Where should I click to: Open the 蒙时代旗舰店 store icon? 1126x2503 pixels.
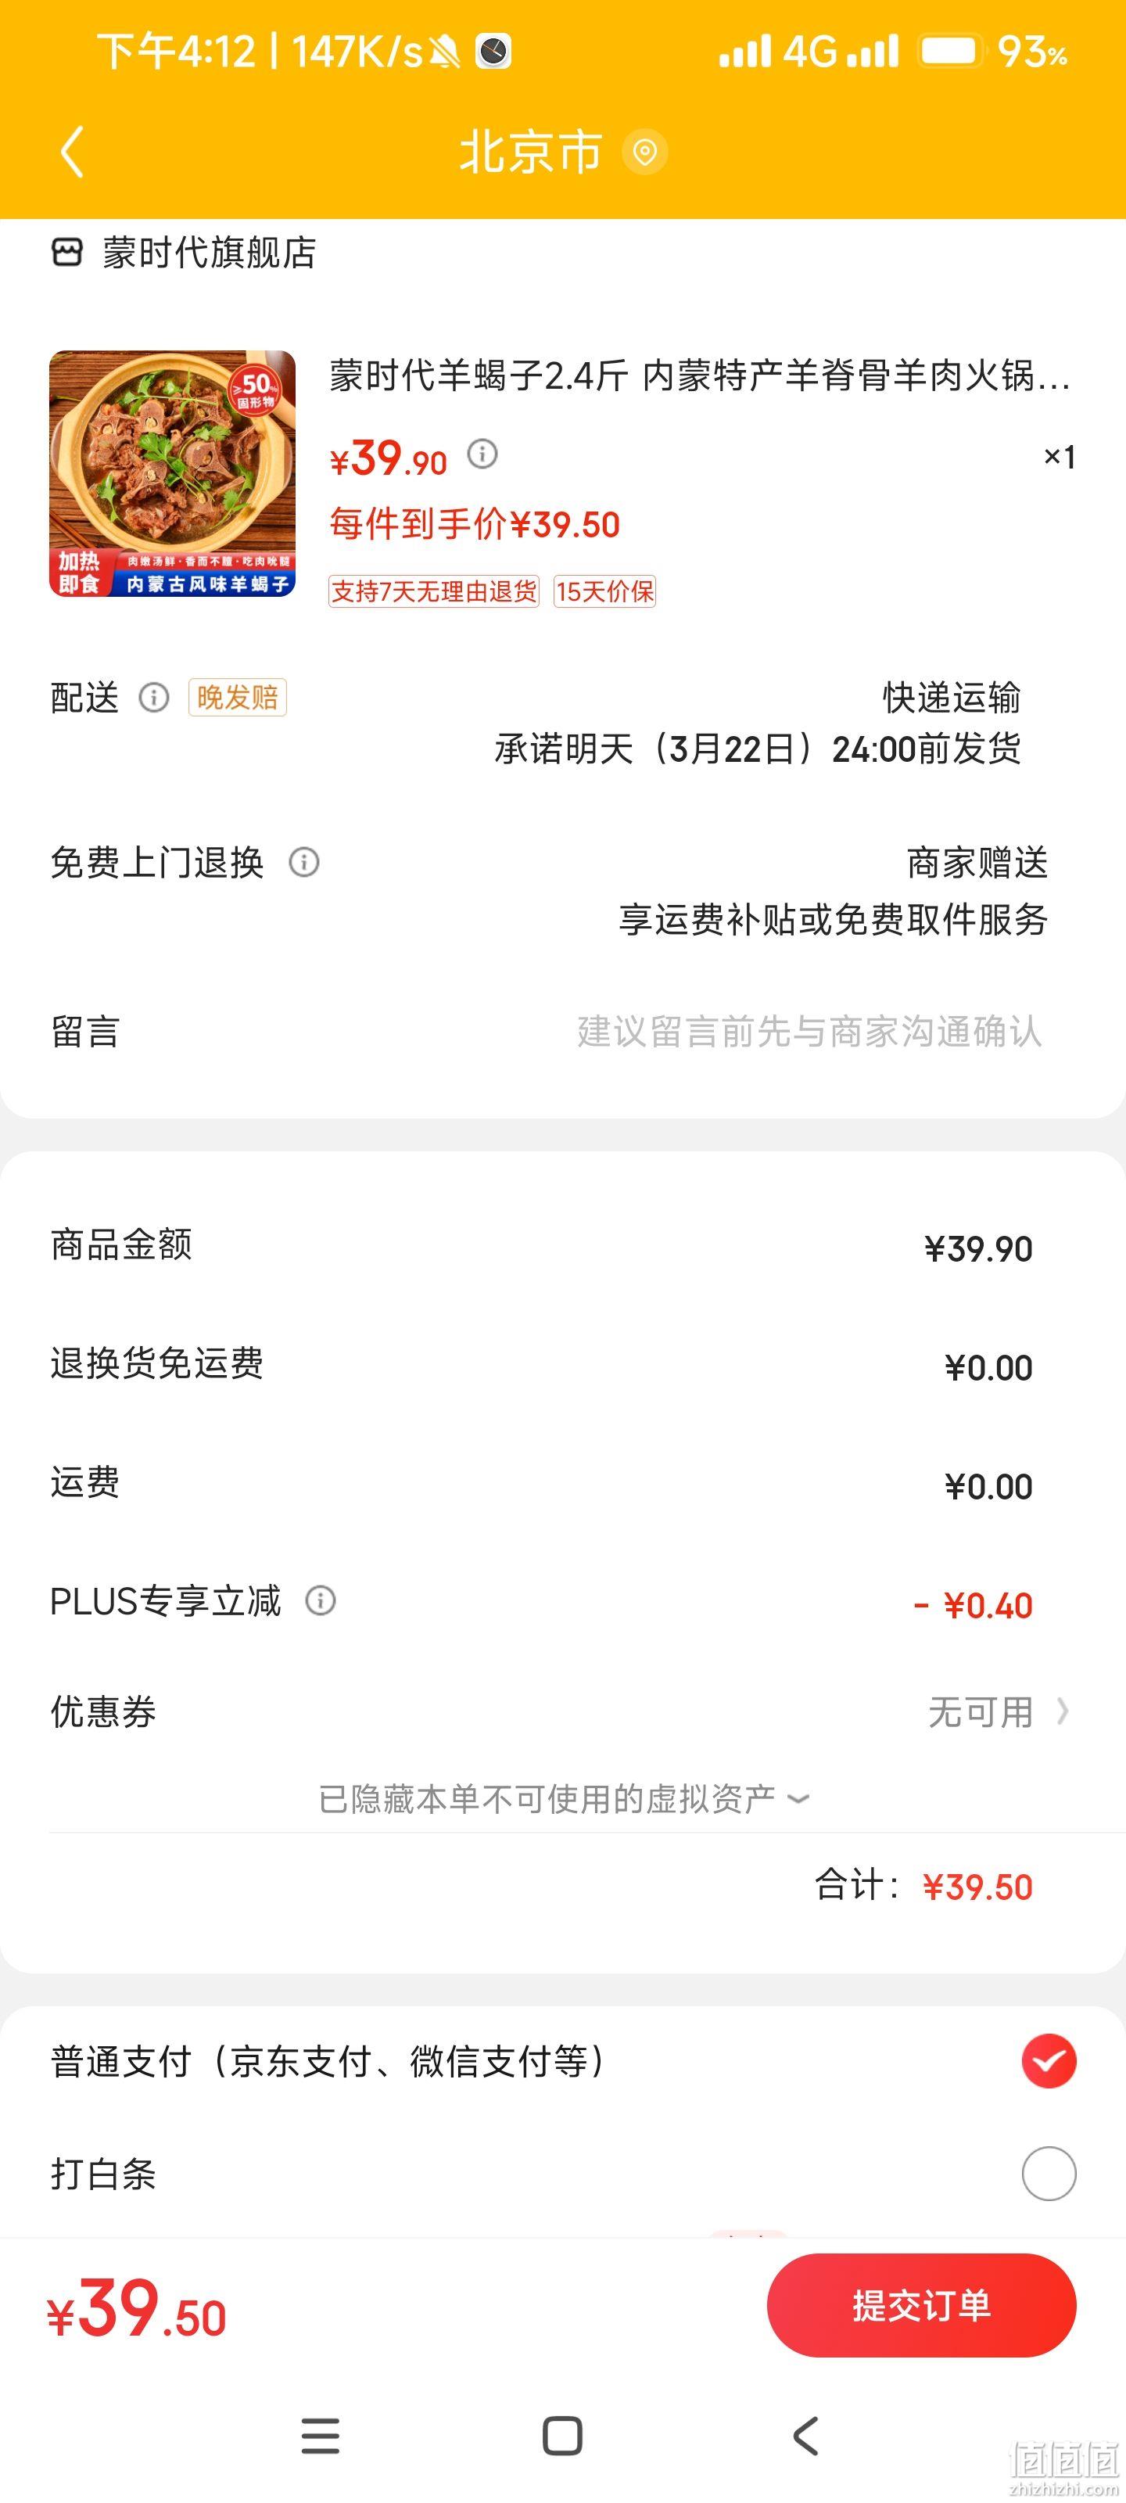67,253
